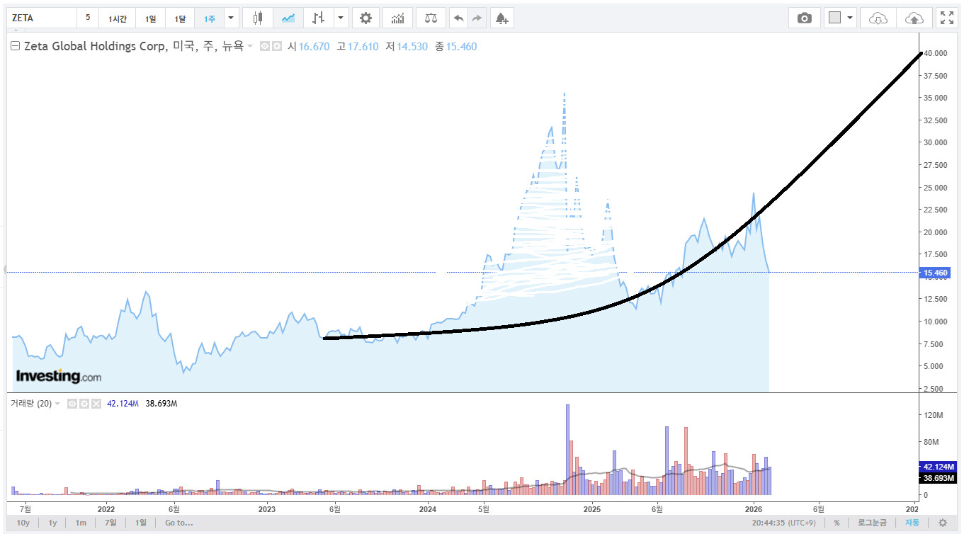
Task: Select the bar chart style icon
Action: click(319, 18)
